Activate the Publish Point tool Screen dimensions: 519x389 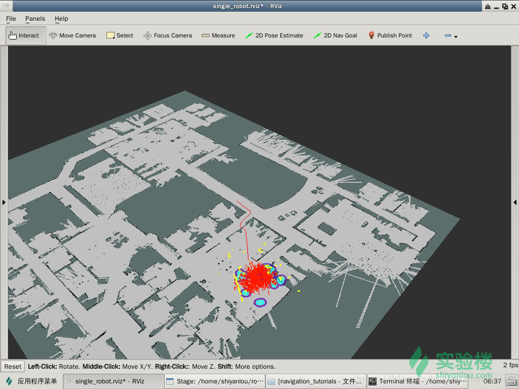(390, 35)
